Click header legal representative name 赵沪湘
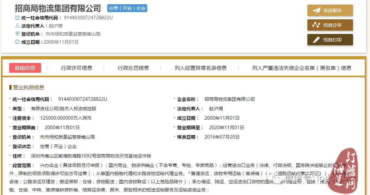 pyautogui.click(x=56, y=26)
